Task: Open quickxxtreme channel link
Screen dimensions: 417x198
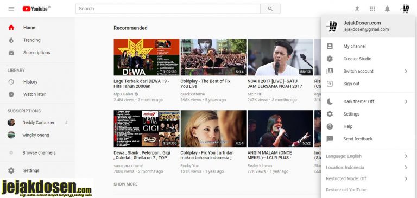Action: 193,94
